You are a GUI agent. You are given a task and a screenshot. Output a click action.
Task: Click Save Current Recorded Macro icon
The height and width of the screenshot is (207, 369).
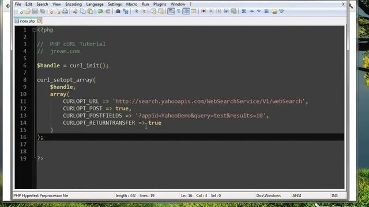pos(234,11)
